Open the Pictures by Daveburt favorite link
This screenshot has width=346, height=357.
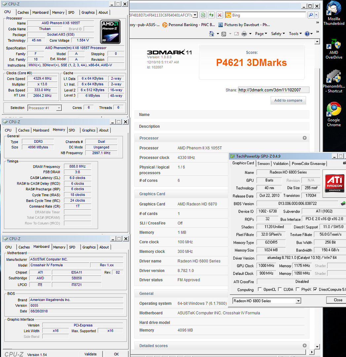point(245,25)
